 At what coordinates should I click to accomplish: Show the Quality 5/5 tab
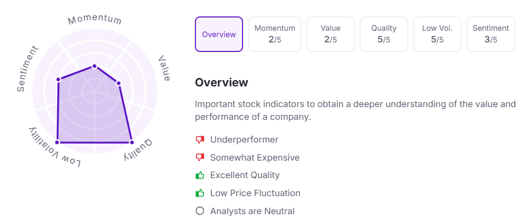point(383,34)
